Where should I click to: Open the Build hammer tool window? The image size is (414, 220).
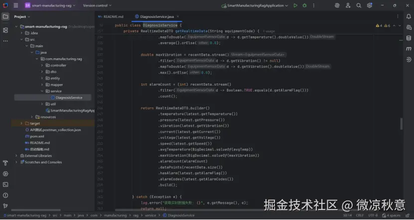click(5, 163)
